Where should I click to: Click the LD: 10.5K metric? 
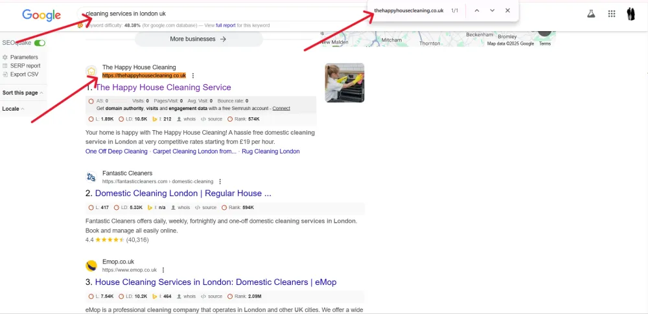133,119
